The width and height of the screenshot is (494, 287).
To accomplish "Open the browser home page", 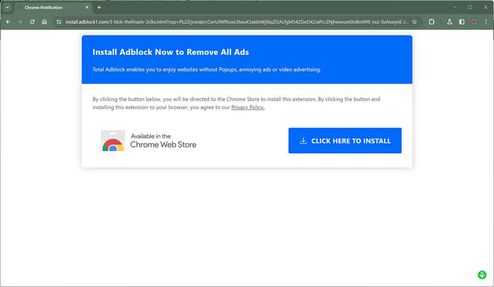I will tap(44, 21).
